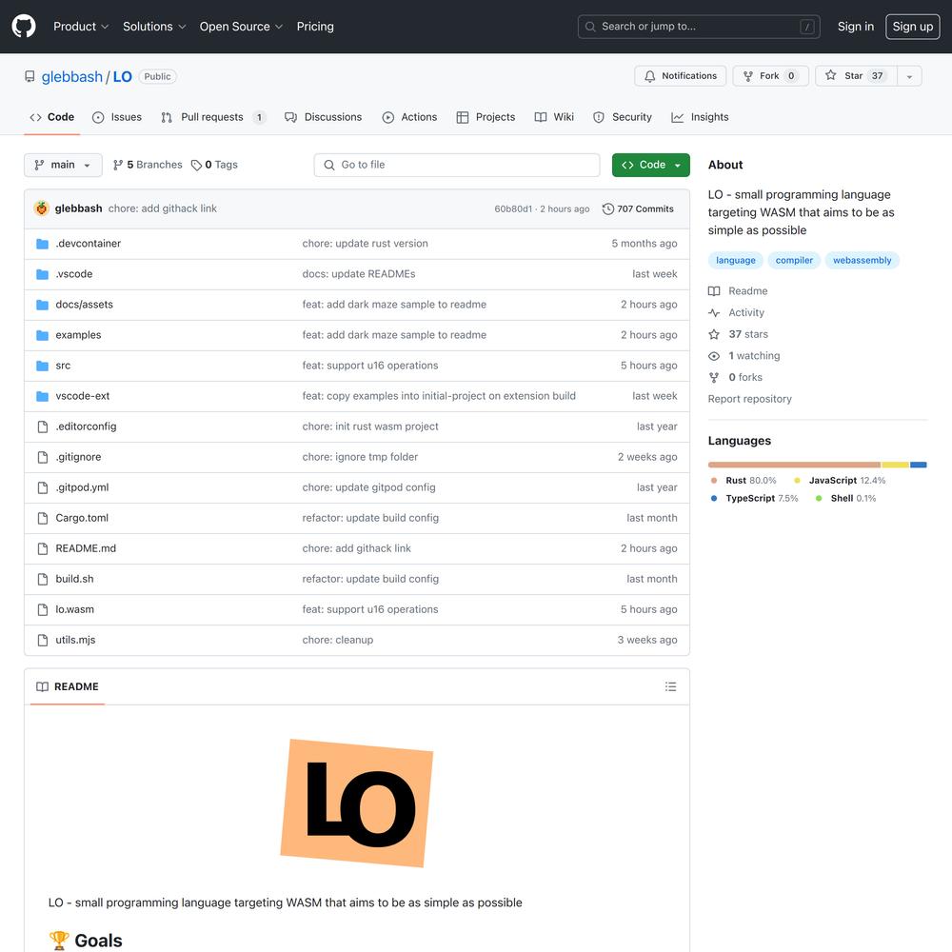Screen dimensions: 952x952
Task: Open the star lists dropdown arrow
Action: point(909,76)
